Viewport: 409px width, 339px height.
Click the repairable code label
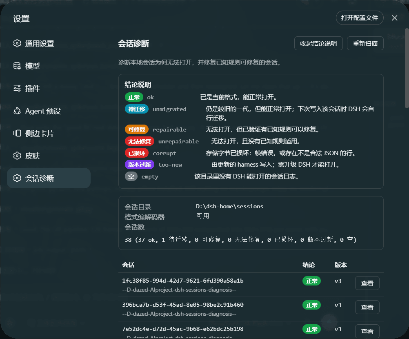point(169,130)
